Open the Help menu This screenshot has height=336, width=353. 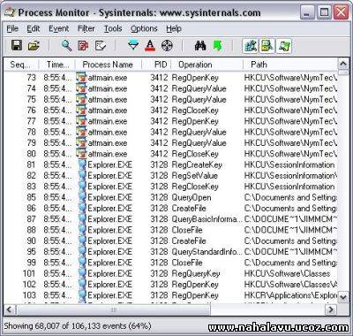click(174, 29)
